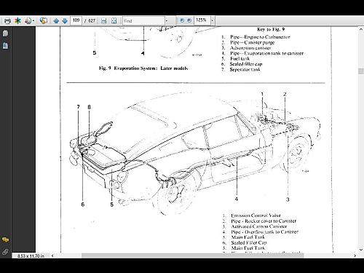Click the Emission Control Valve line
This screenshot has width=364, height=273.
[256, 215]
